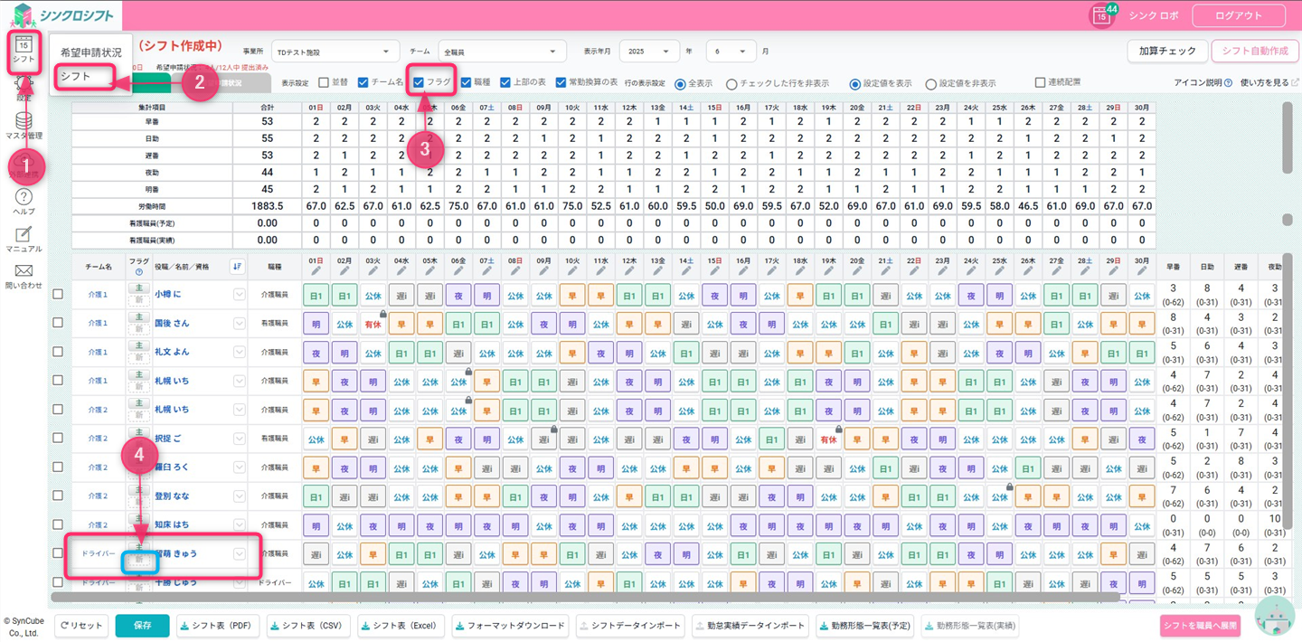Screen dimensions: 1302x642
Task: Click 日1 shift cell on 01日 for 小樽 に
Action: pyautogui.click(x=316, y=295)
